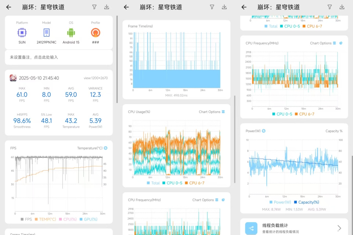
Task: Tap the VARIANCE value 12.3
Action: click(95, 95)
